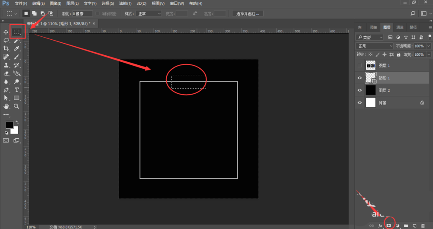Select the Move tool
433x229 pixels.
coord(6,32)
